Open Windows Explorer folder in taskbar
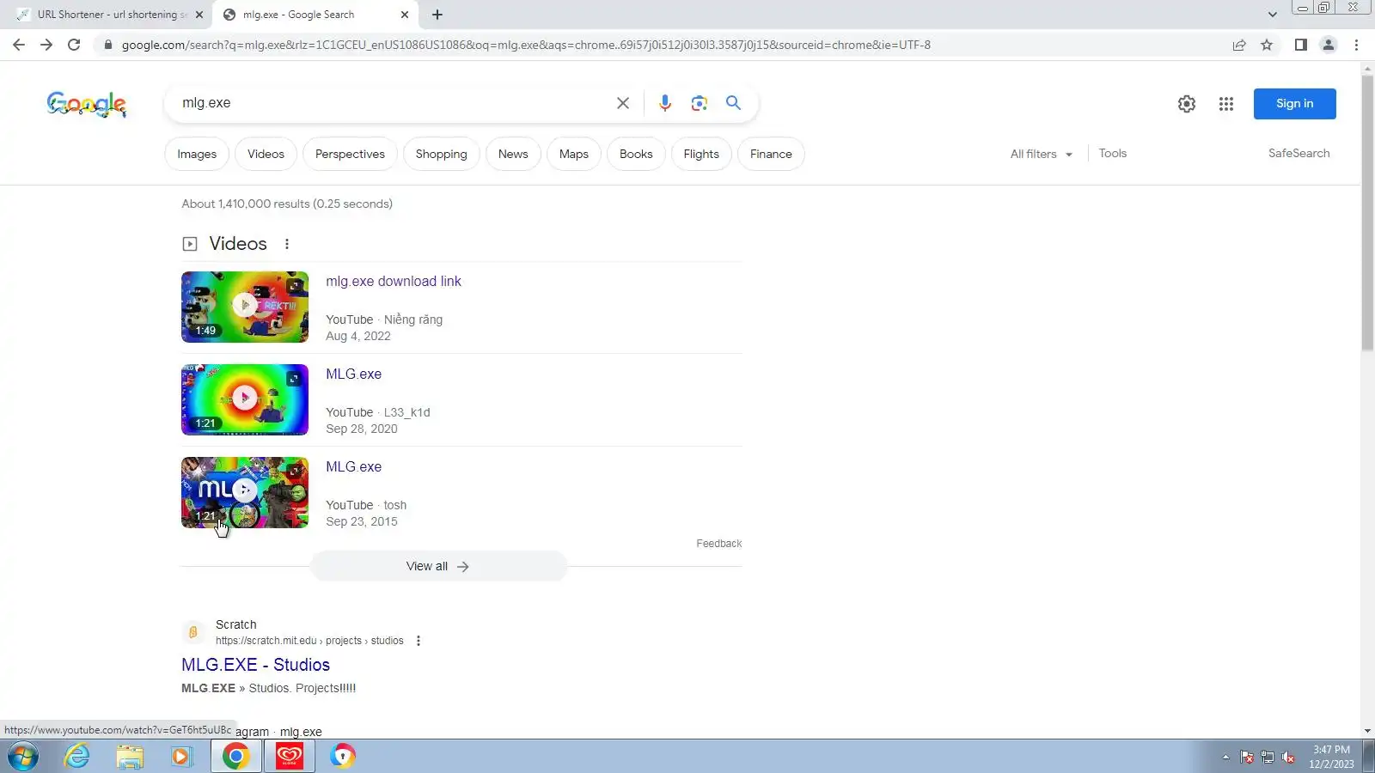Viewport: 1375px width, 773px height. [x=130, y=757]
